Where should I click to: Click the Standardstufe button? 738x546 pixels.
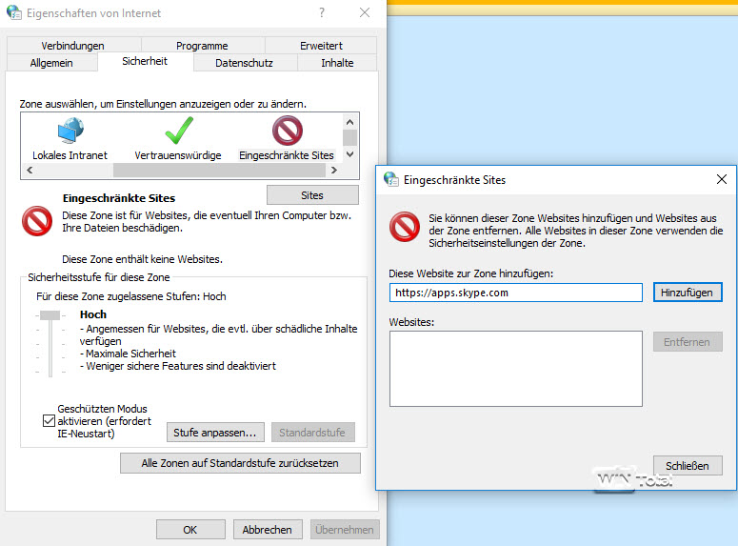tap(312, 433)
